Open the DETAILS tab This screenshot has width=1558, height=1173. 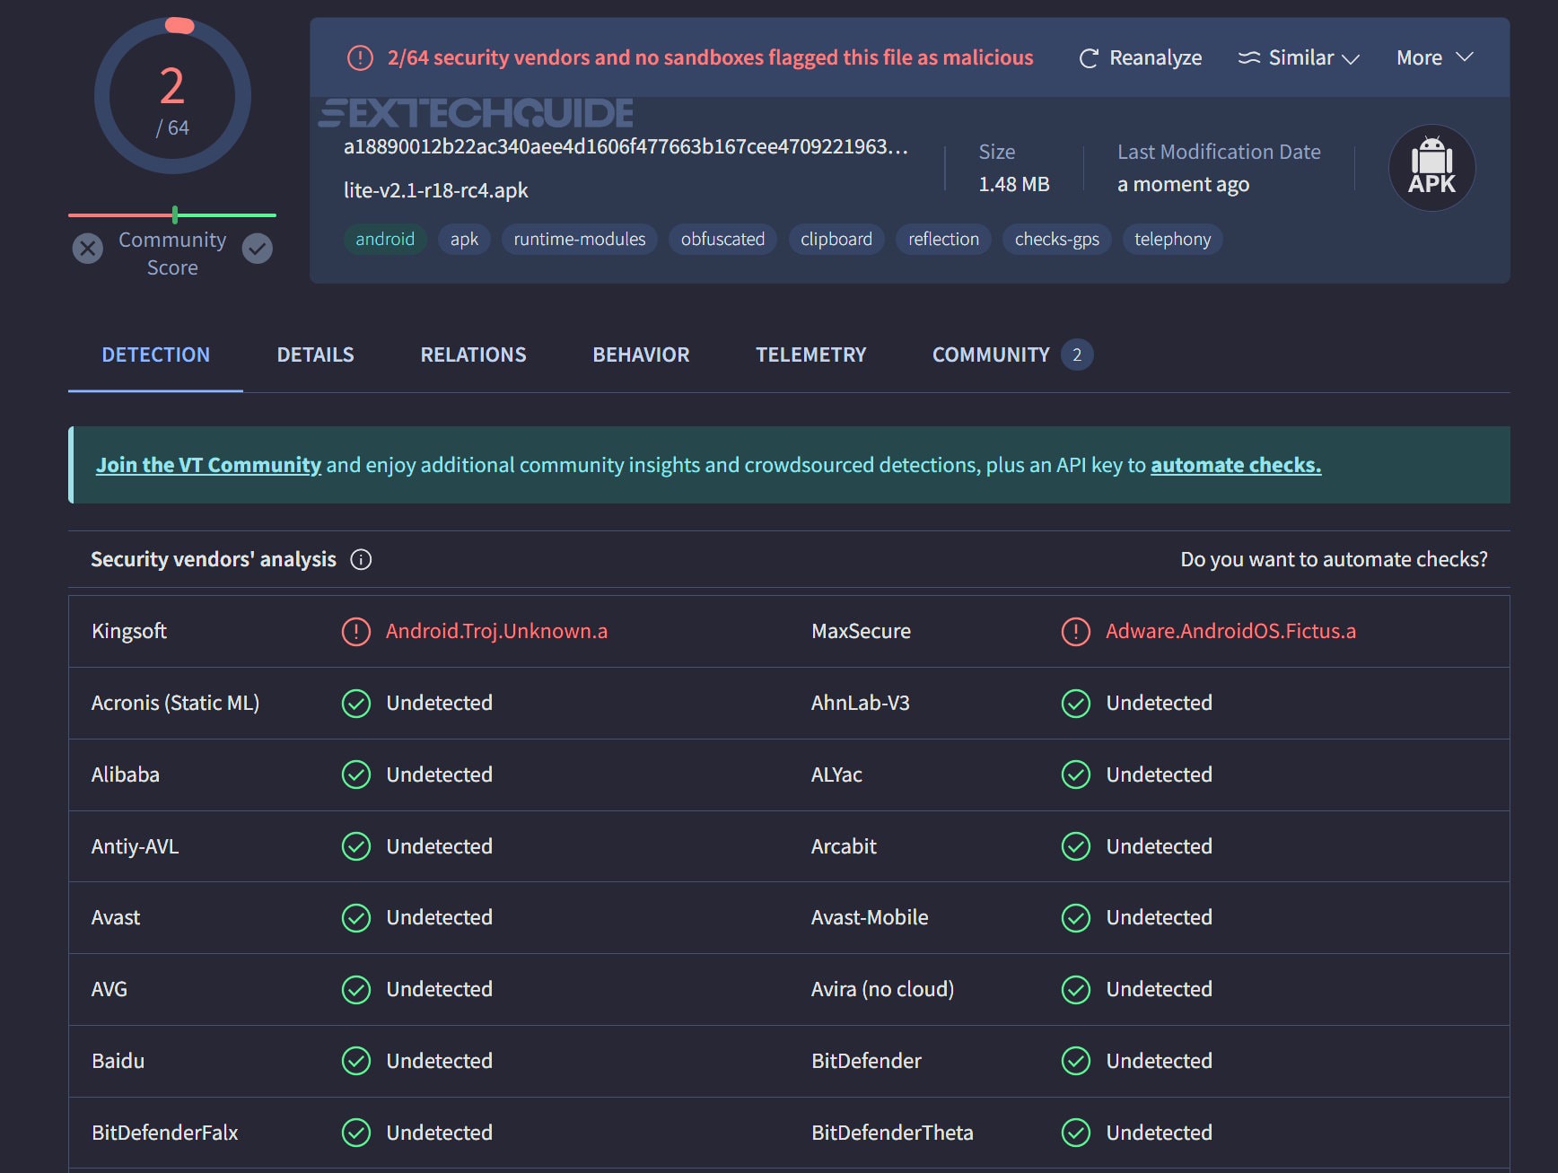pos(316,355)
